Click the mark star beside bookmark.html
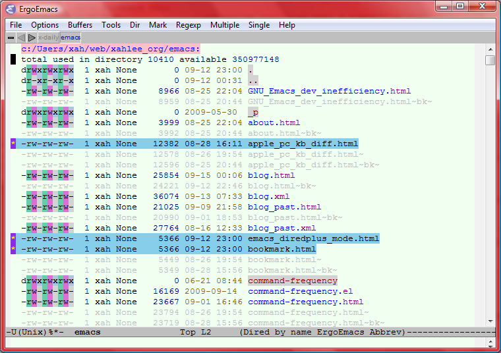501x353 pixels. [x=13, y=249]
